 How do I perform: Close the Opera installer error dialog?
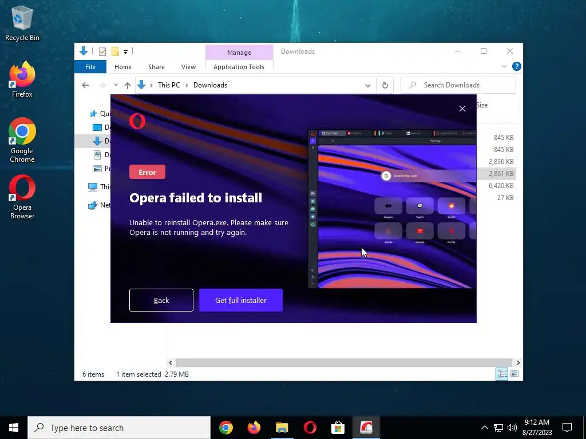462,109
